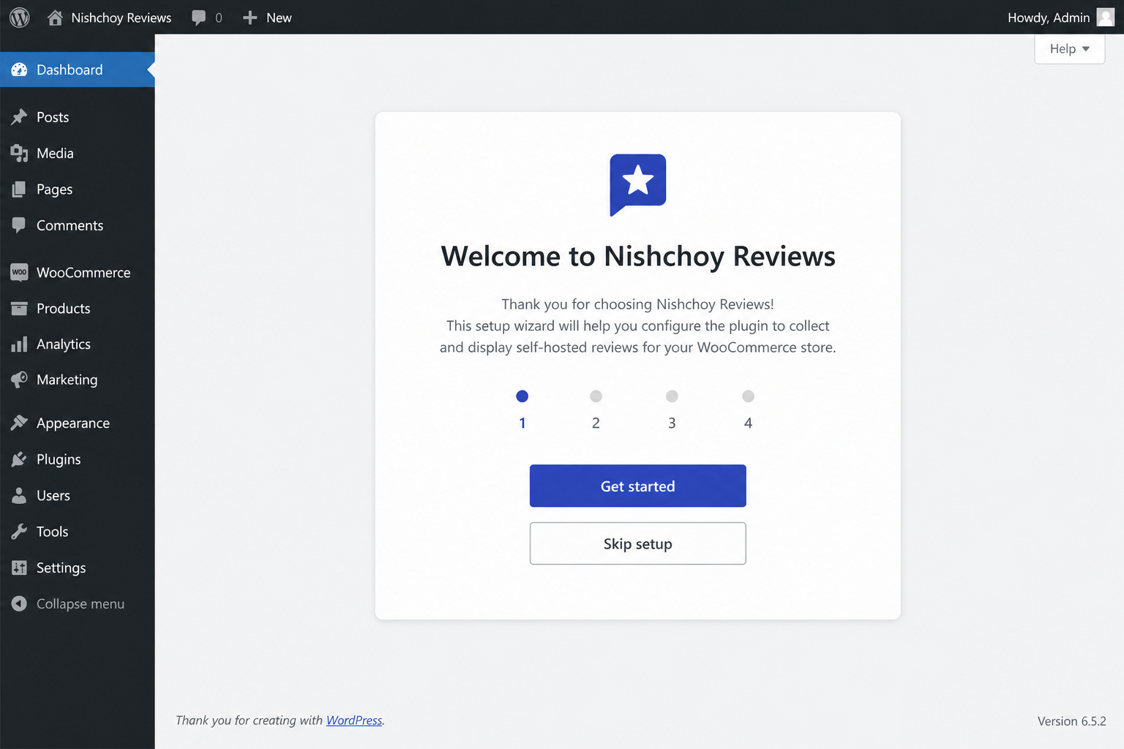
Task: Click the Pages menu label
Action: [55, 189]
